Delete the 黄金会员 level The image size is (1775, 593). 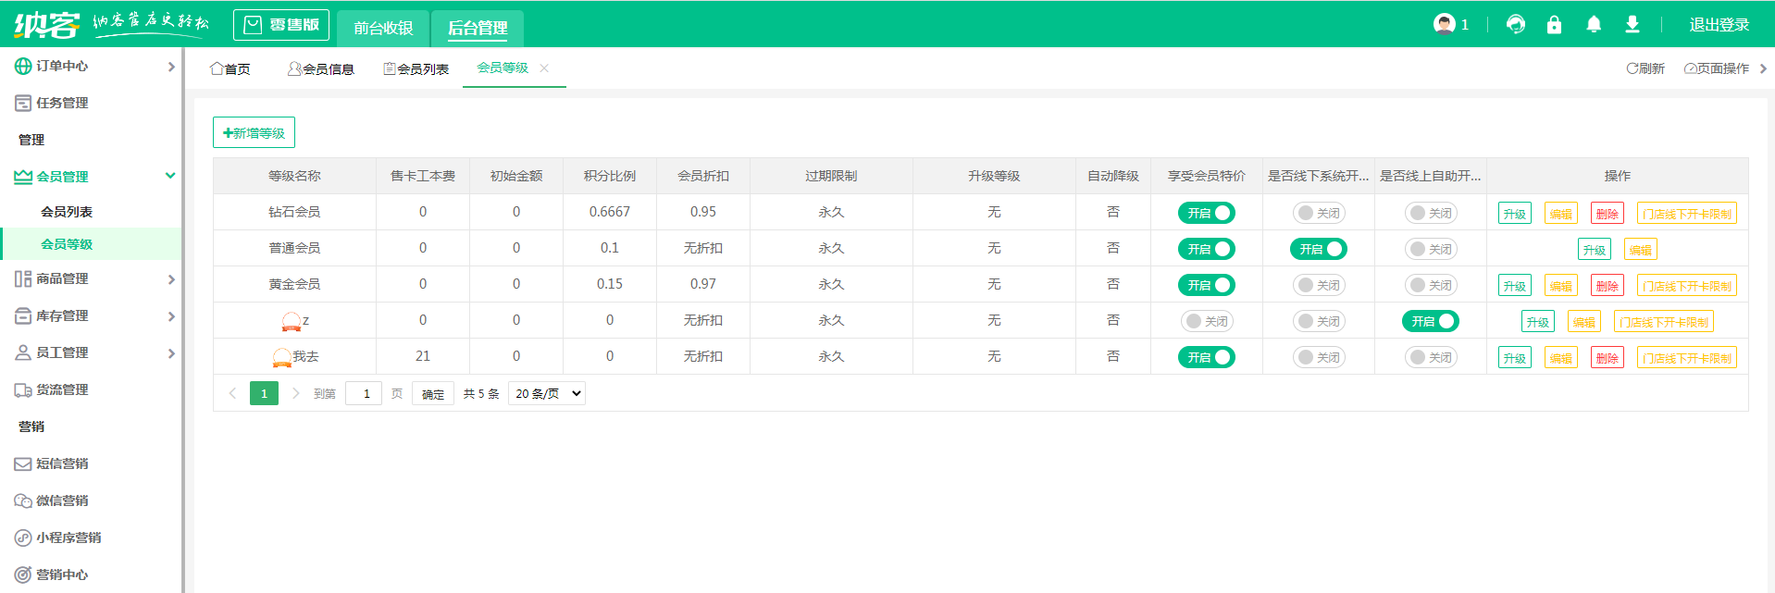click(x=1607, y=286)
